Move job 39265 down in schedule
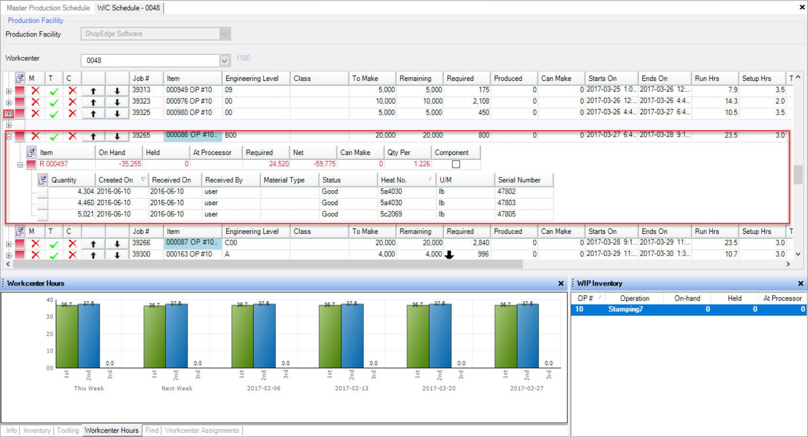 coord(117,136)
